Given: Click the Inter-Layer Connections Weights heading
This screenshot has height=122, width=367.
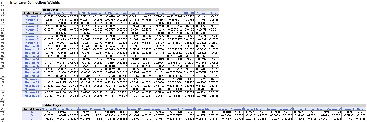Looking at the screenshot, I should [35, 3].
